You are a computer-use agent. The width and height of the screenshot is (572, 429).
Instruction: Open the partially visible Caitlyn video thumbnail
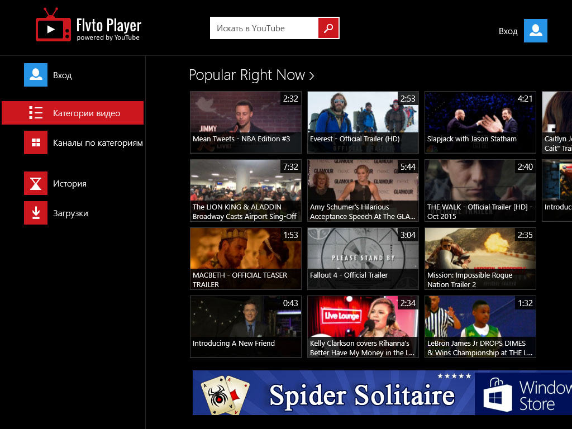557,122
